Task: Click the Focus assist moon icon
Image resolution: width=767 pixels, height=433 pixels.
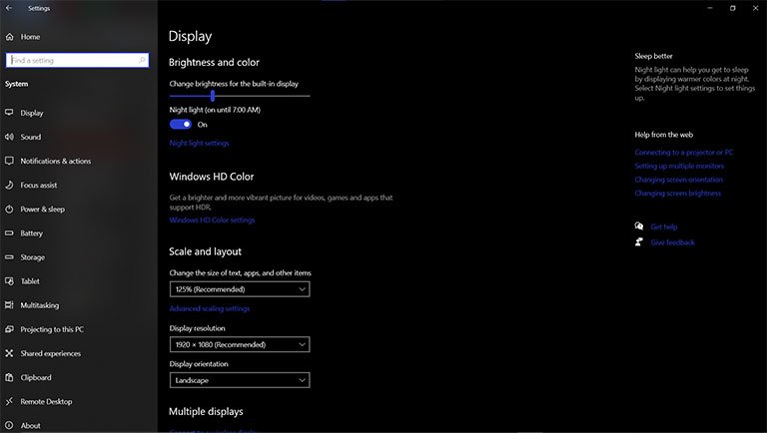Action: pos(9,185)
